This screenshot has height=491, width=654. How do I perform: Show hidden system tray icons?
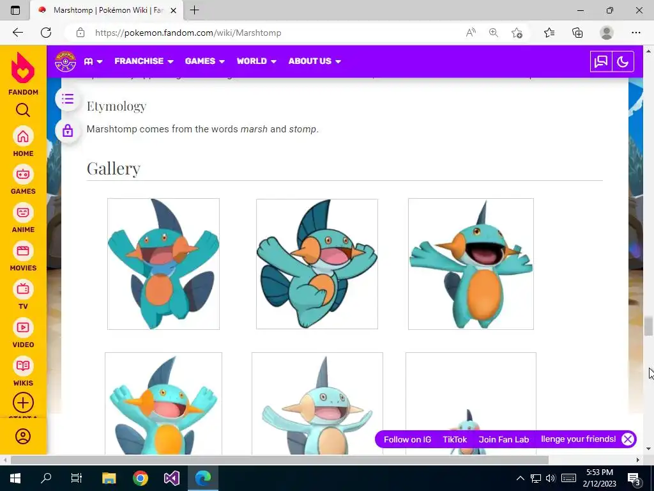(x=520, y=478)
